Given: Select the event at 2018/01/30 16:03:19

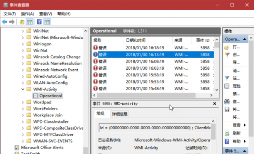Looking at the screenshot, I should pyautogui.click(x=153, y=68).
